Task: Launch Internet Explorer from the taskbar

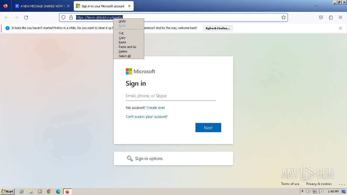Action: 21,191
